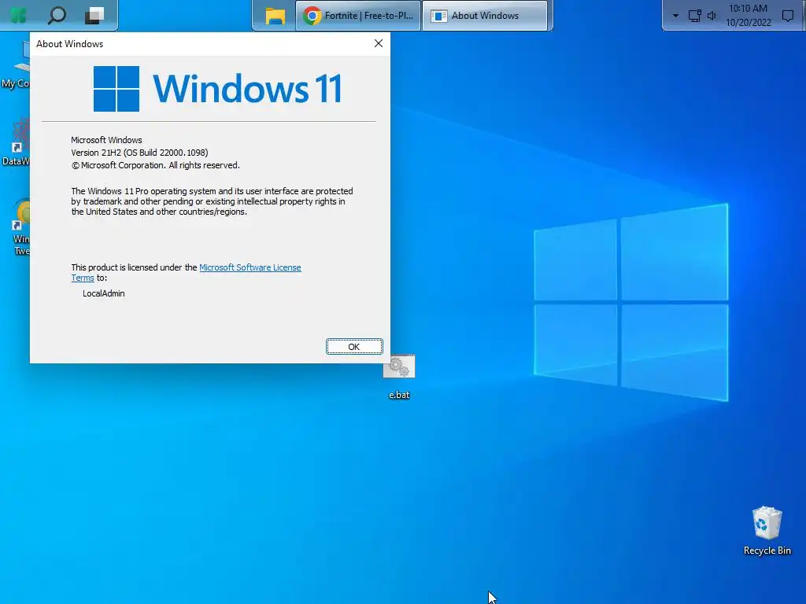Click OK in About Windows
Viewport: 806px width, 604px height.
[x=354, y=347]
